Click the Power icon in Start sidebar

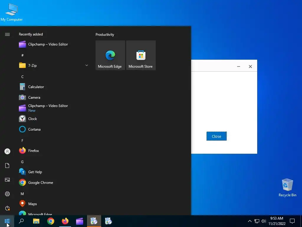click(x=7, y=208)
